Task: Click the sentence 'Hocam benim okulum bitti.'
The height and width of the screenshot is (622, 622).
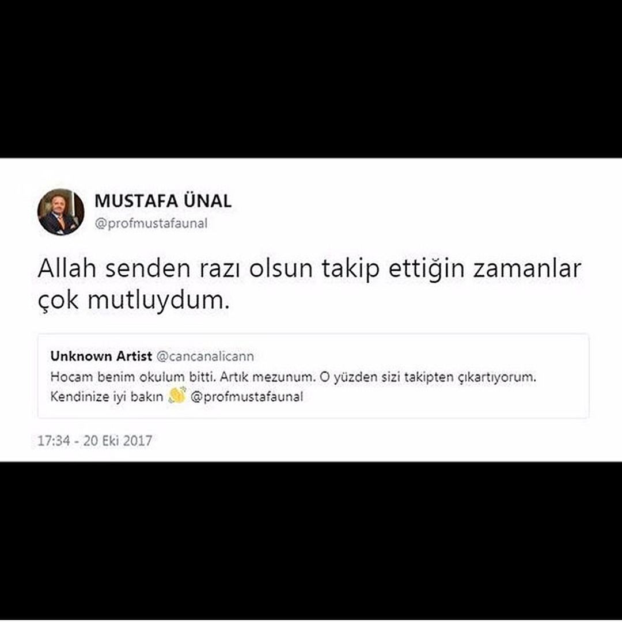Action: (133, 377)
